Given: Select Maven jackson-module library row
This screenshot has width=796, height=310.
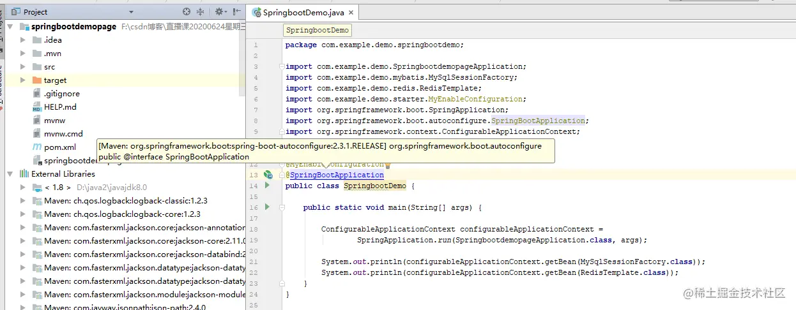Looking at the screenshot, I should (144, 294).
